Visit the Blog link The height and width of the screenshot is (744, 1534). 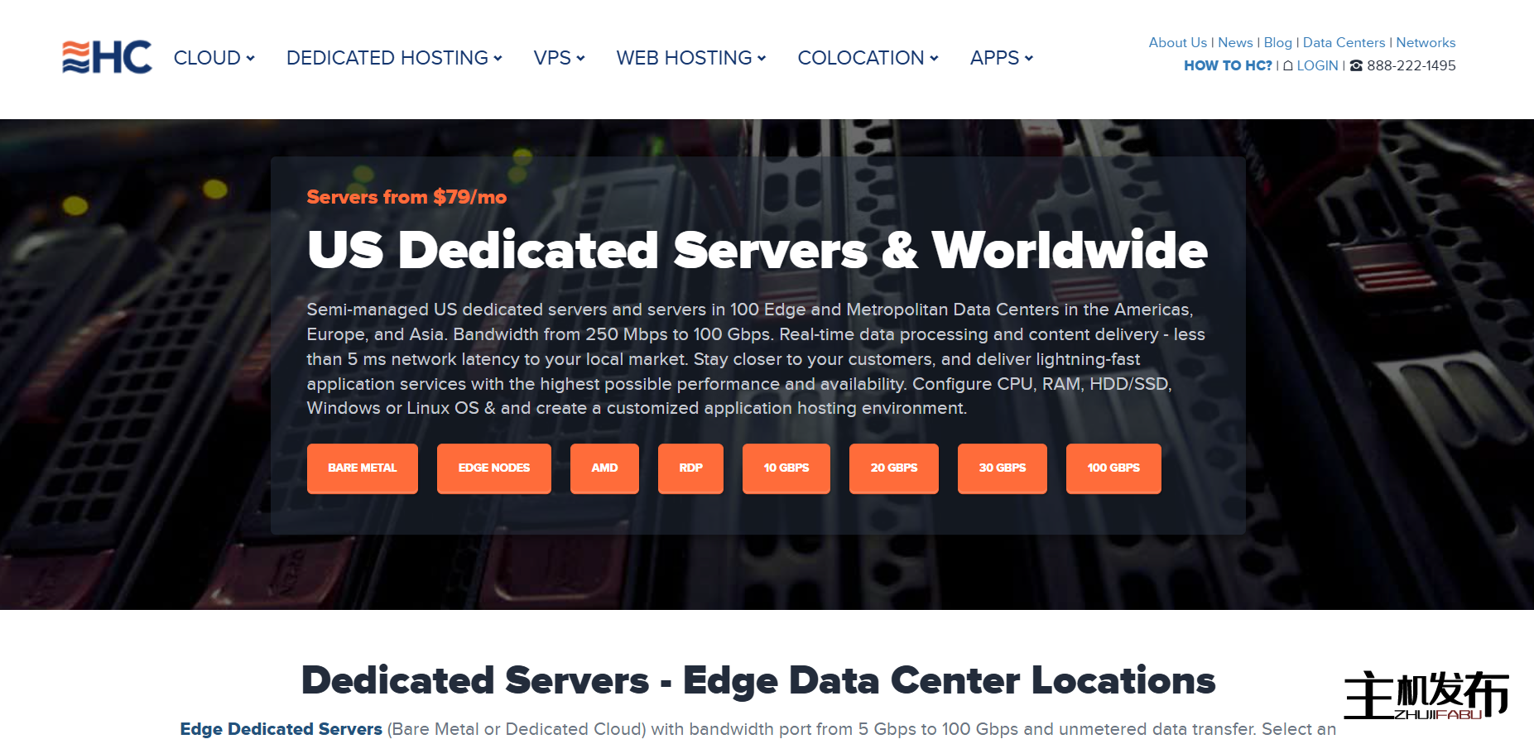coord(1277,43)
